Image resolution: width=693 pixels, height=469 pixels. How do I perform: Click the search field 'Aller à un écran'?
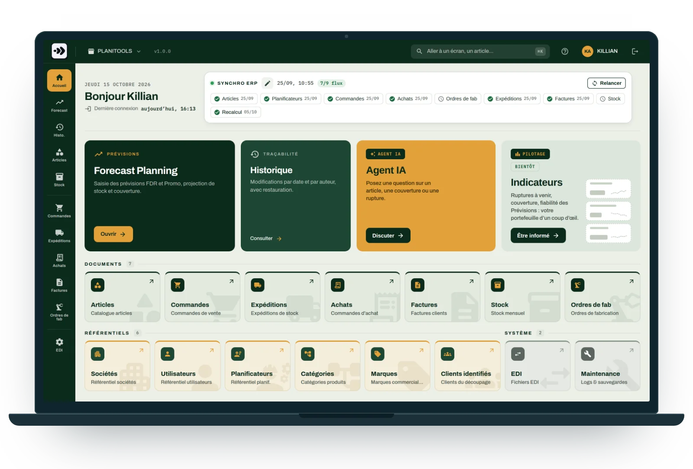click(480, 51)
